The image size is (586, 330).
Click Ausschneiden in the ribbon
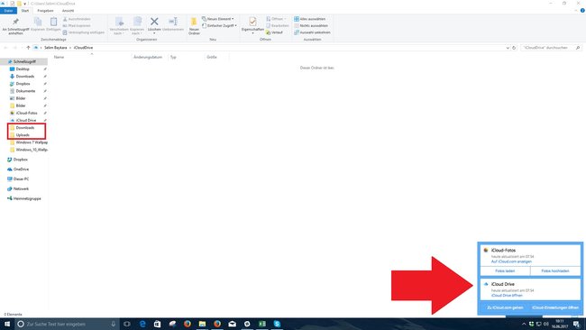point(77,19)
